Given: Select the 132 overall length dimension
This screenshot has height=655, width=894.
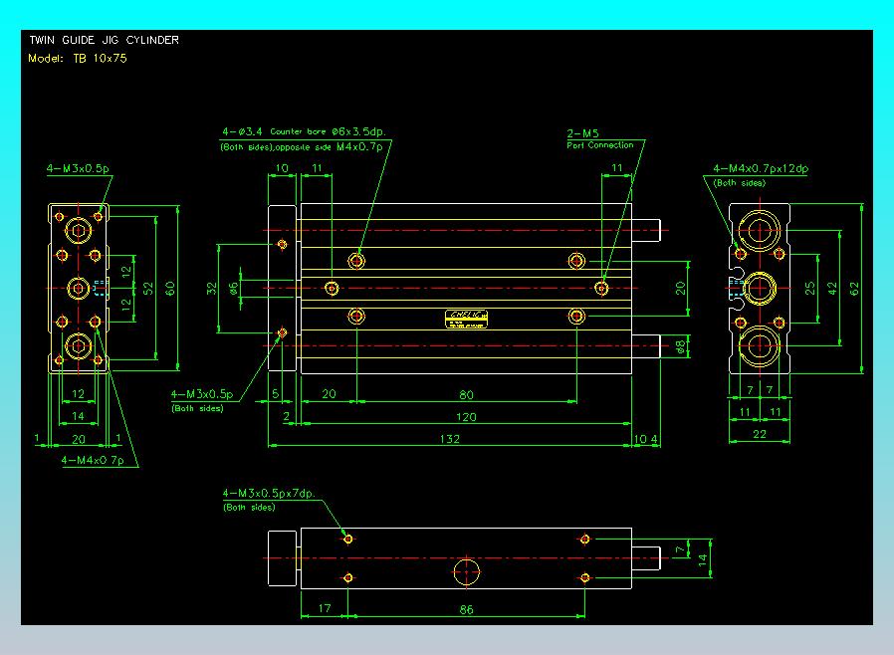Looking at the screenshot, I should 450,440.
